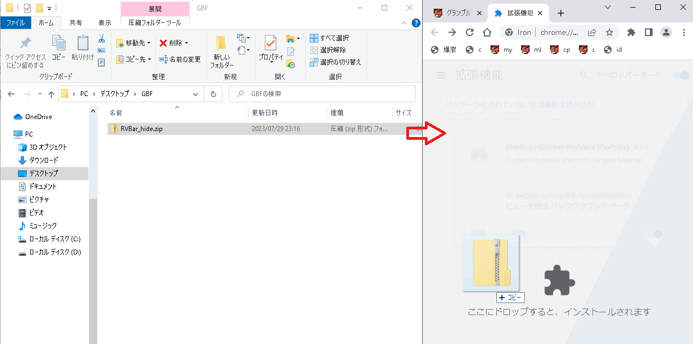Click Edit icon in the Open group

(x=291, y=51)
